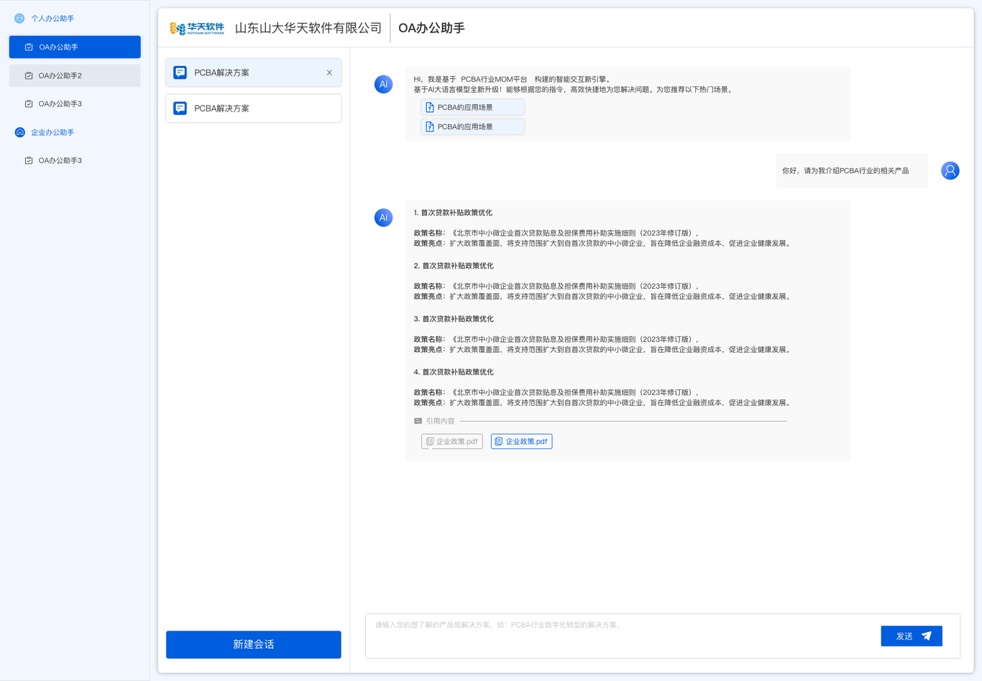Collapse the 个人办公助手 group

tap(52, 19)
